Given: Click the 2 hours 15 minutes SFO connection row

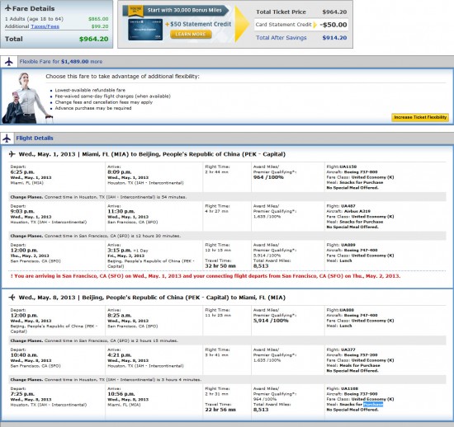Looking at the screenshot, I should tap(227, 340).
